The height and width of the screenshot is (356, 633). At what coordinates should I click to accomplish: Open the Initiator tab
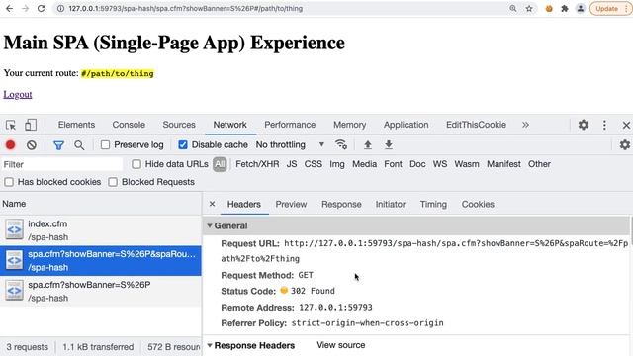pos(391,205)
